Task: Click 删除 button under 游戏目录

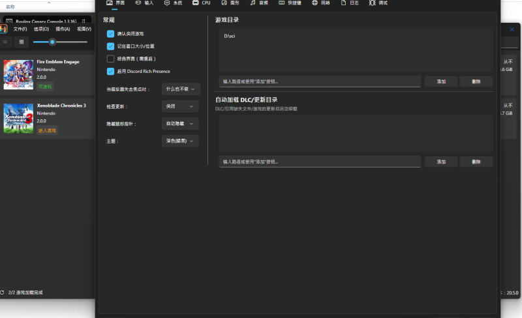Action: click(476, 81)
